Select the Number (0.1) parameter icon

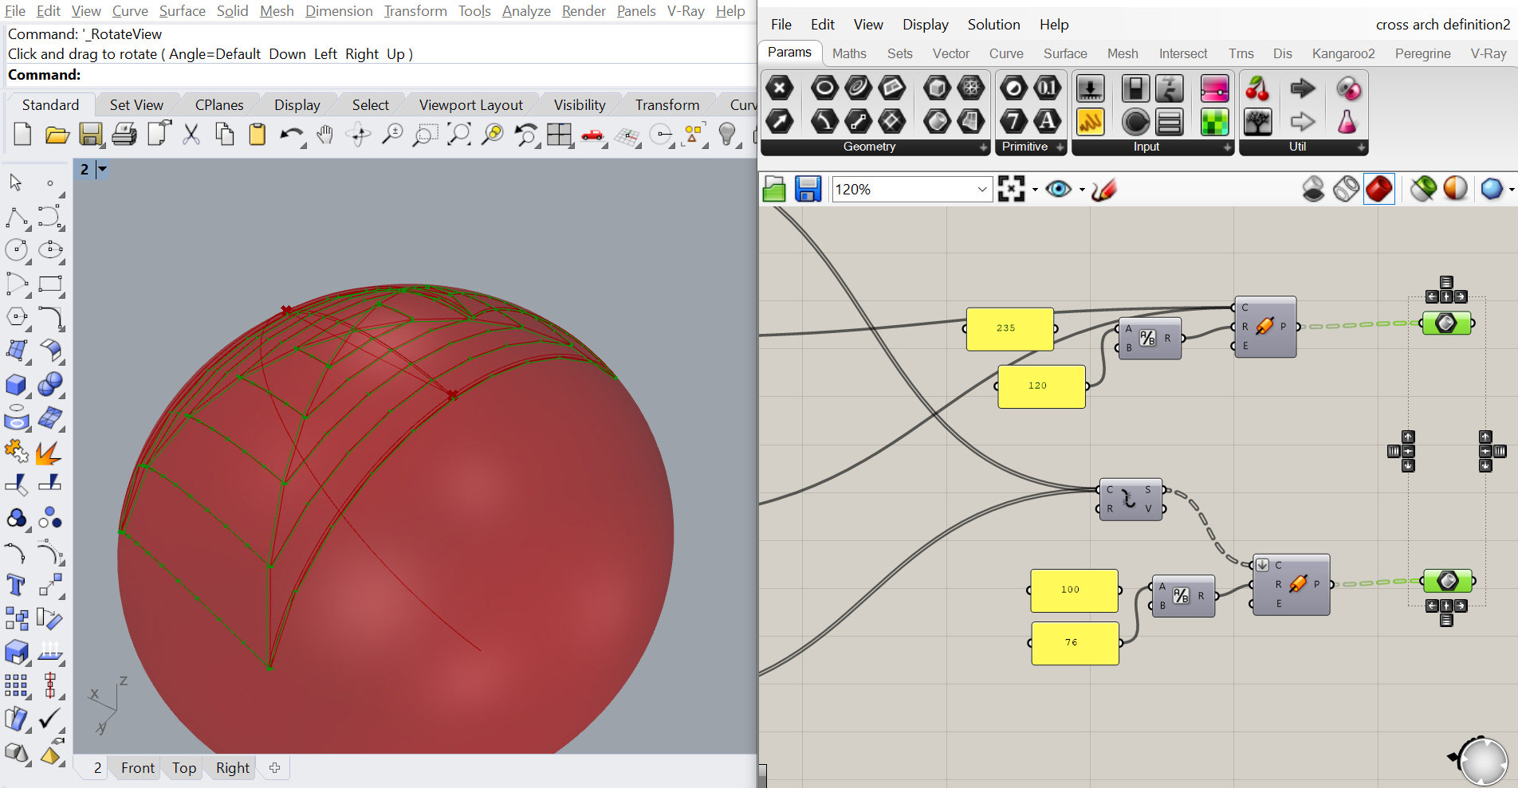click(1047, 88)
